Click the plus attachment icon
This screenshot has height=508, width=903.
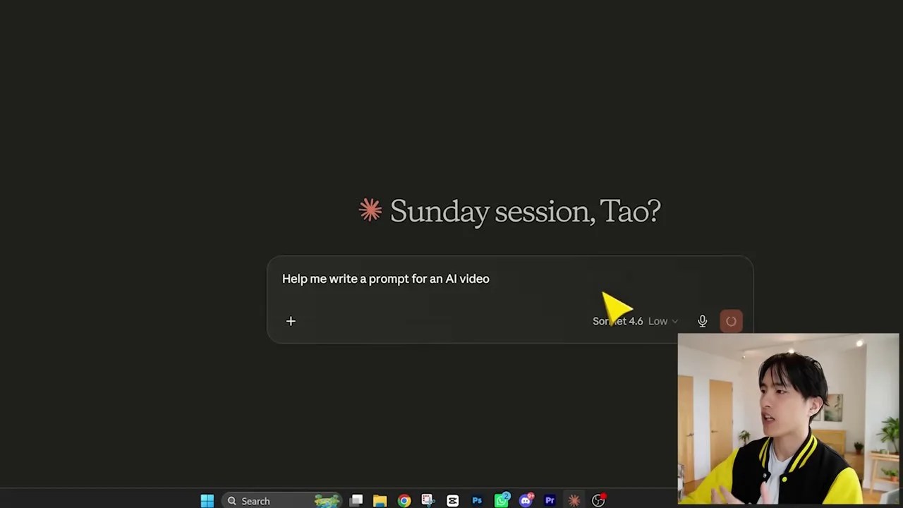pos(291,321)
